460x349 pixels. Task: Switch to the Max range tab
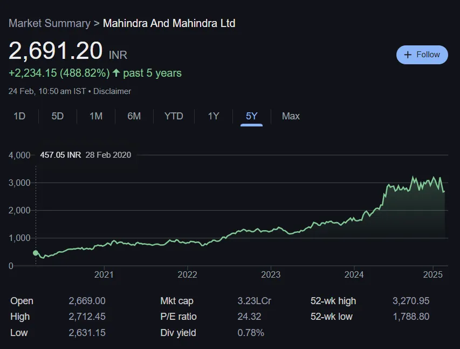click(x=291, y=116)
